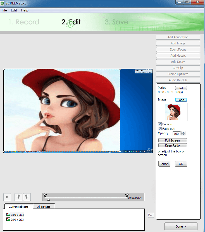
Task: Click the Set period button
Action: [x=181, y=88]
